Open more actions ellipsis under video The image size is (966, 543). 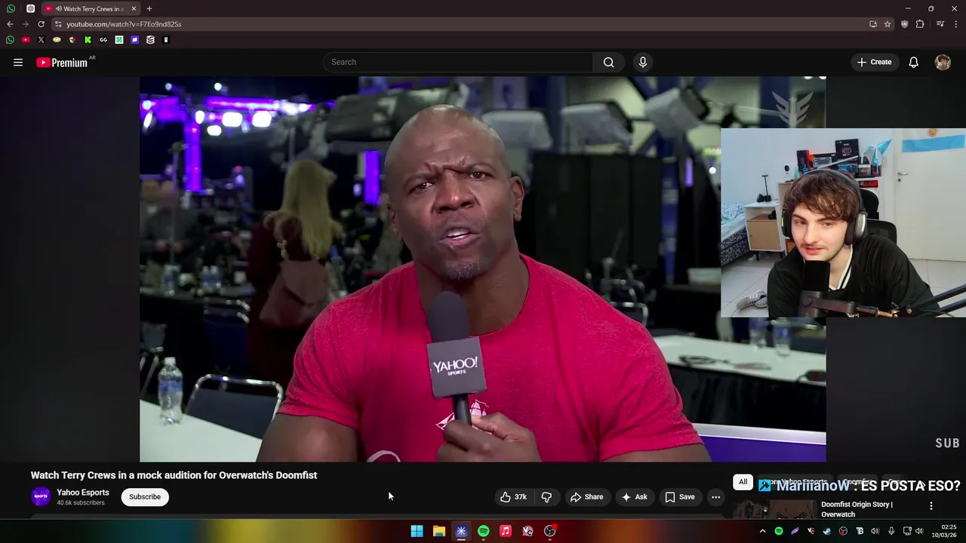pyautogui.click(x=715, y=497)
